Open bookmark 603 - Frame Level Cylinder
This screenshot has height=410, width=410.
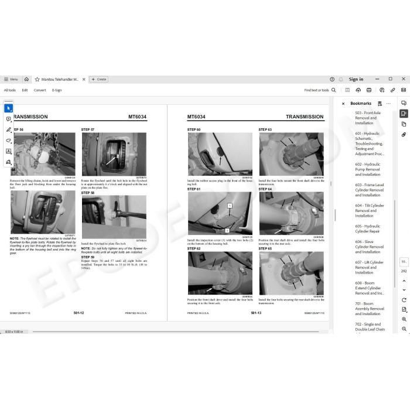click(369, 190)
